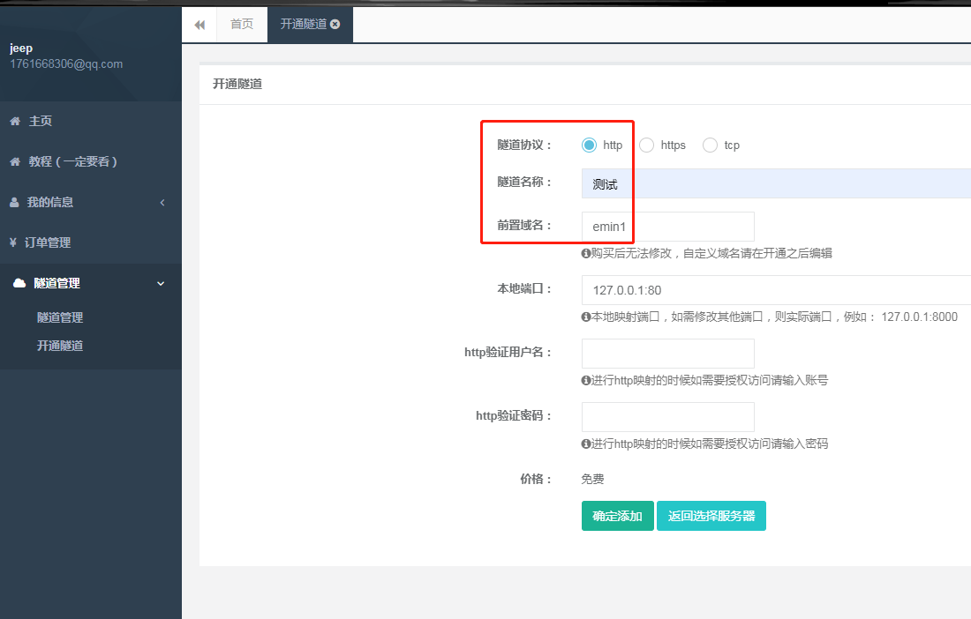Expand 我的信息 menu with its chevron

(162, 202)
